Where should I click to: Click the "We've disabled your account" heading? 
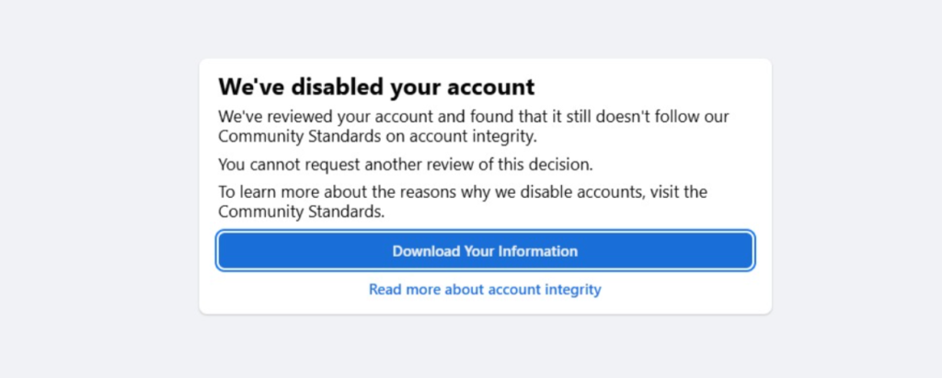376,87
